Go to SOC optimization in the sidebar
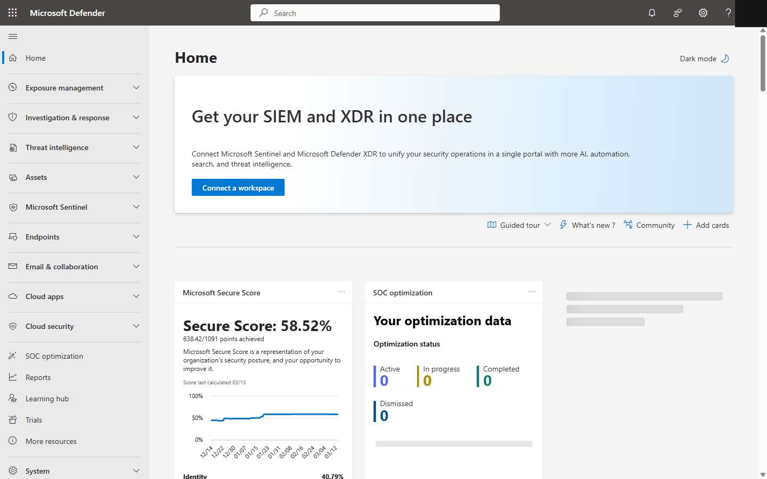Viewport: 767px width, 479px height. pyautogui.click(x=54, y=356)
